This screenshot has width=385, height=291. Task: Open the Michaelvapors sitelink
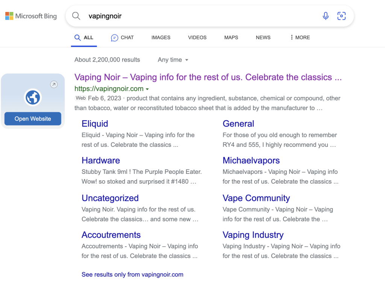[x=251, y=161]
